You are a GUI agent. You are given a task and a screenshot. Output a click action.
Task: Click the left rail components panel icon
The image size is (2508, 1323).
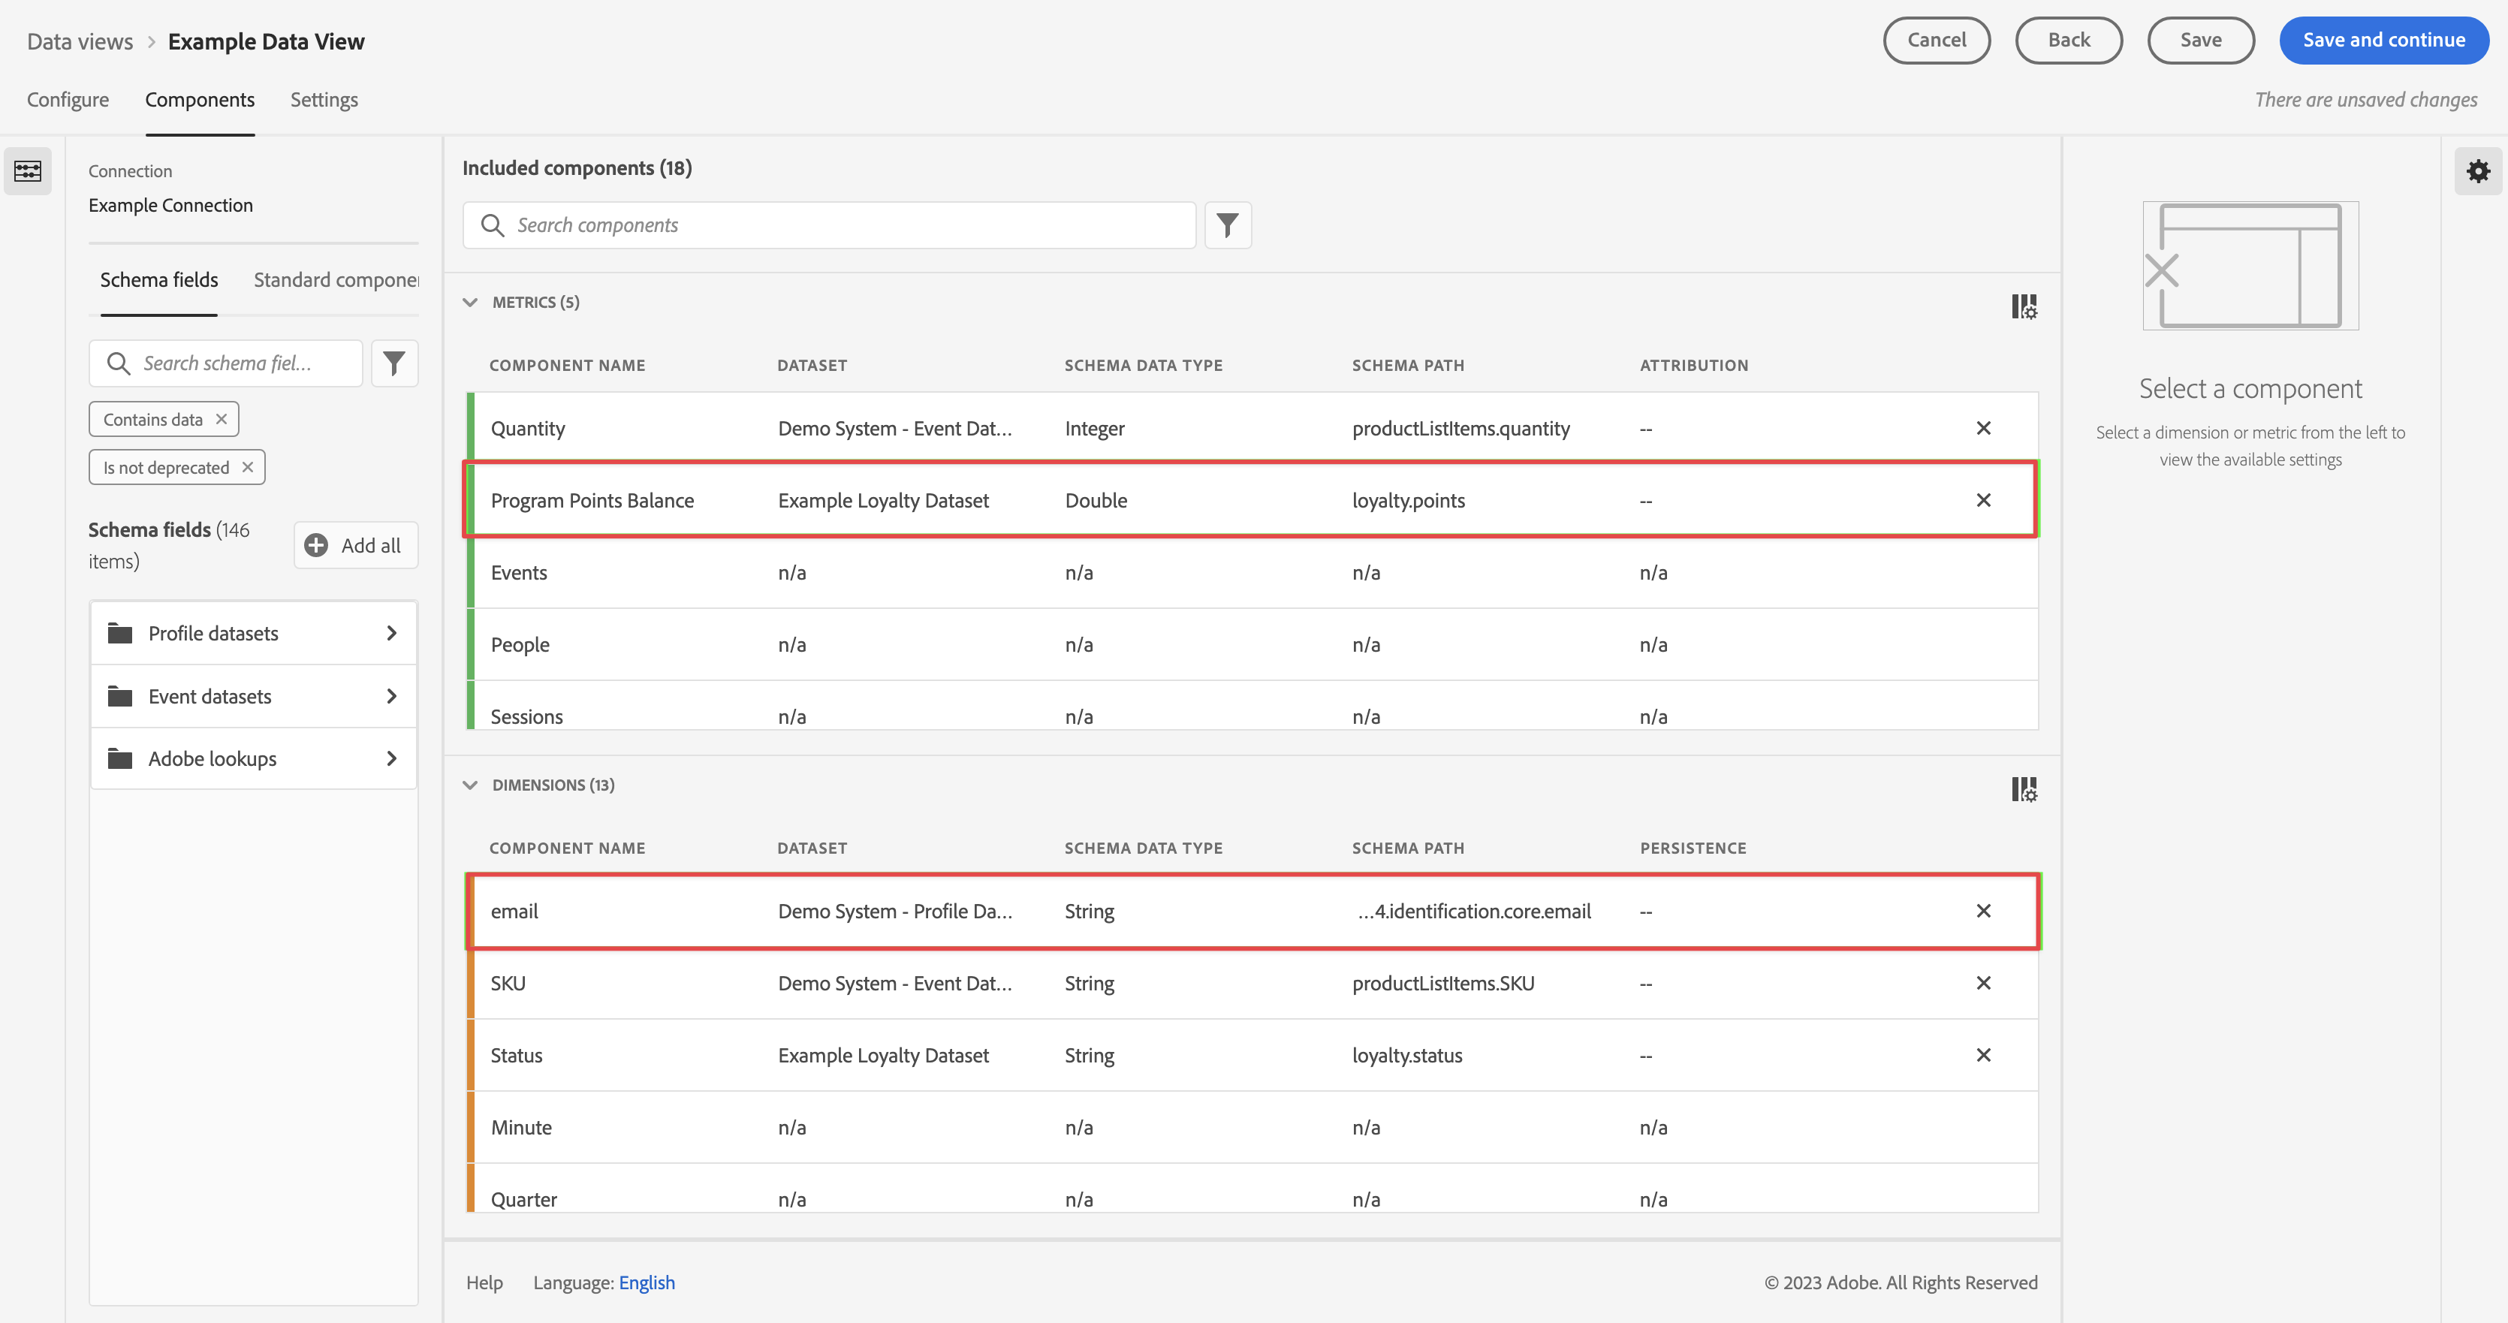[x=27, y=171]
